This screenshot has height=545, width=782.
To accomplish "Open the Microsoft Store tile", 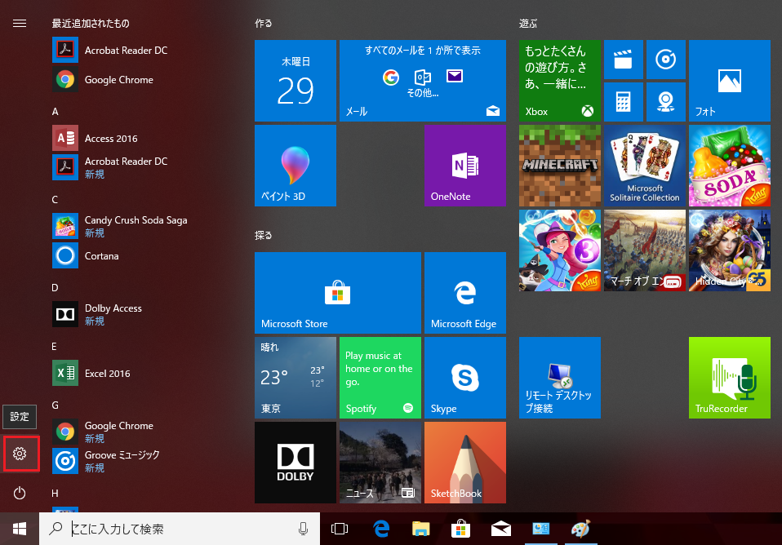I will tap(338, 293).
